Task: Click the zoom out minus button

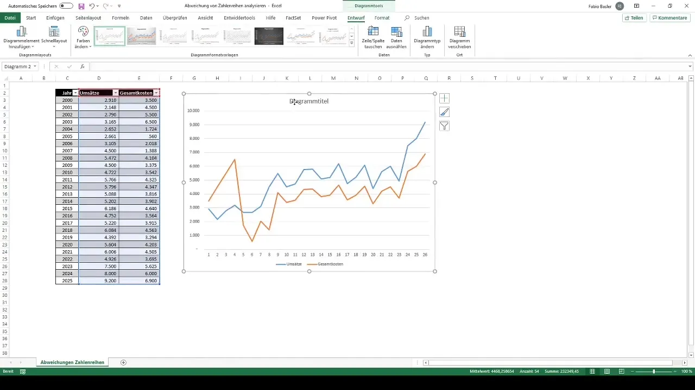Action: (633, 372)
